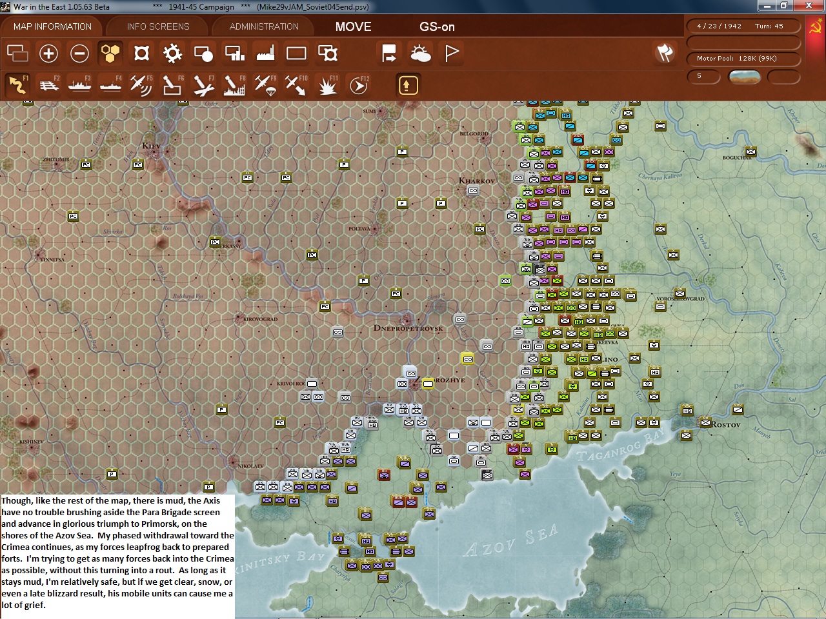Select F4 amphibious ship icon

pos(110,84)
